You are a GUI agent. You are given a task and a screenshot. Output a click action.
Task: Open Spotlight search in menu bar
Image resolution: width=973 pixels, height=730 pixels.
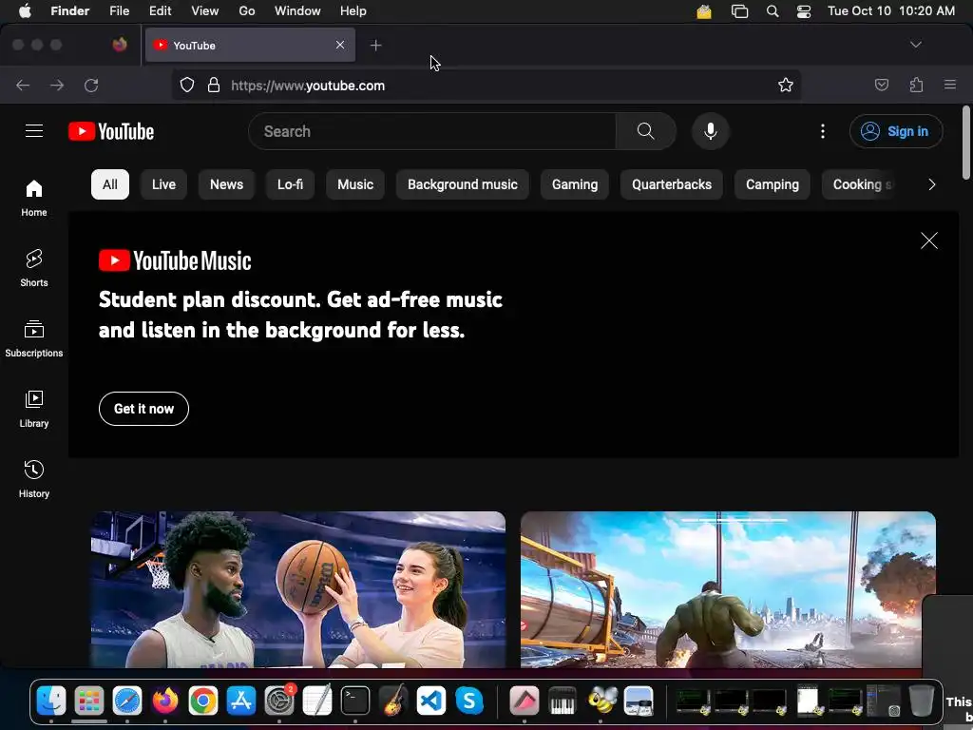click(773, 11)
